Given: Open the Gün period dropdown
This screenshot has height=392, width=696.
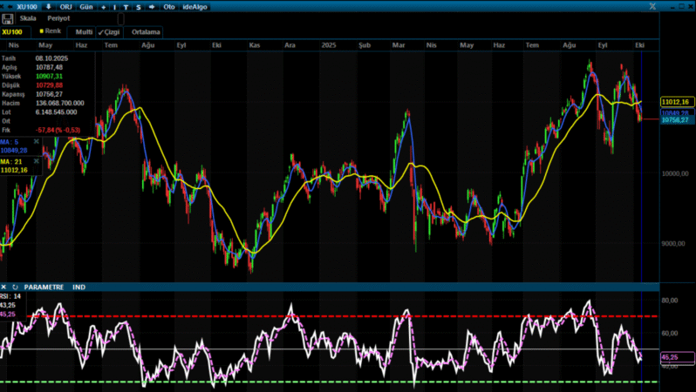Looking at the screenshot, I should pyautogui.click(x=86, y=6).
